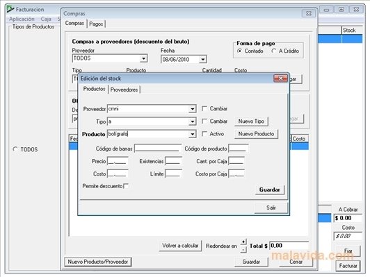Click the Precio input field
370x277 pixels.
pos(118,161)
